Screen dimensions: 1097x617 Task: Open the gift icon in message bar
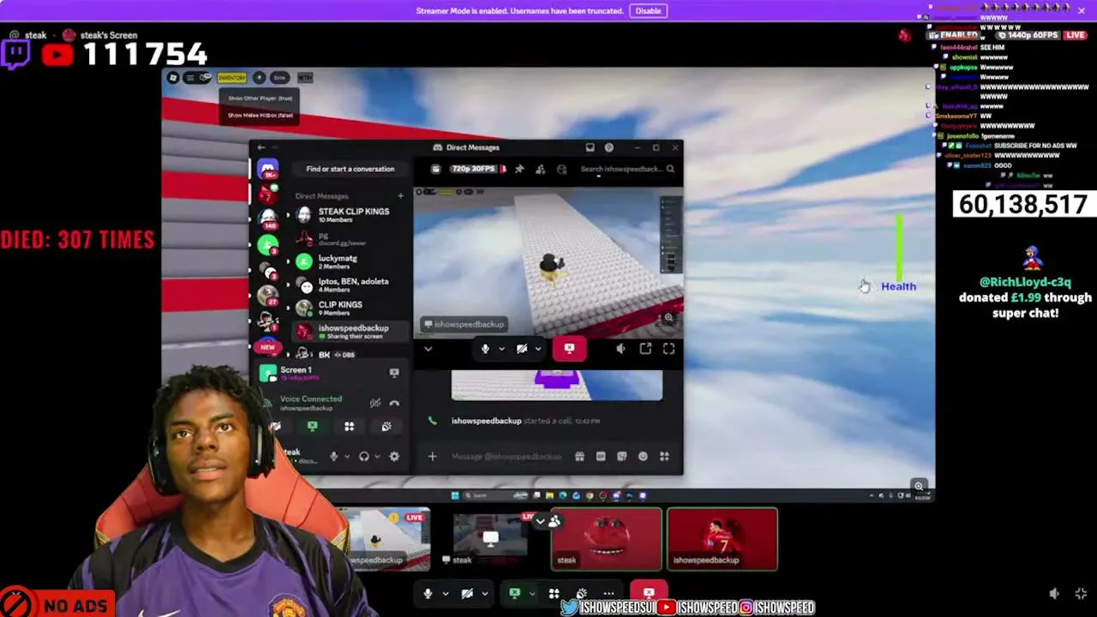tap(579, 457)
